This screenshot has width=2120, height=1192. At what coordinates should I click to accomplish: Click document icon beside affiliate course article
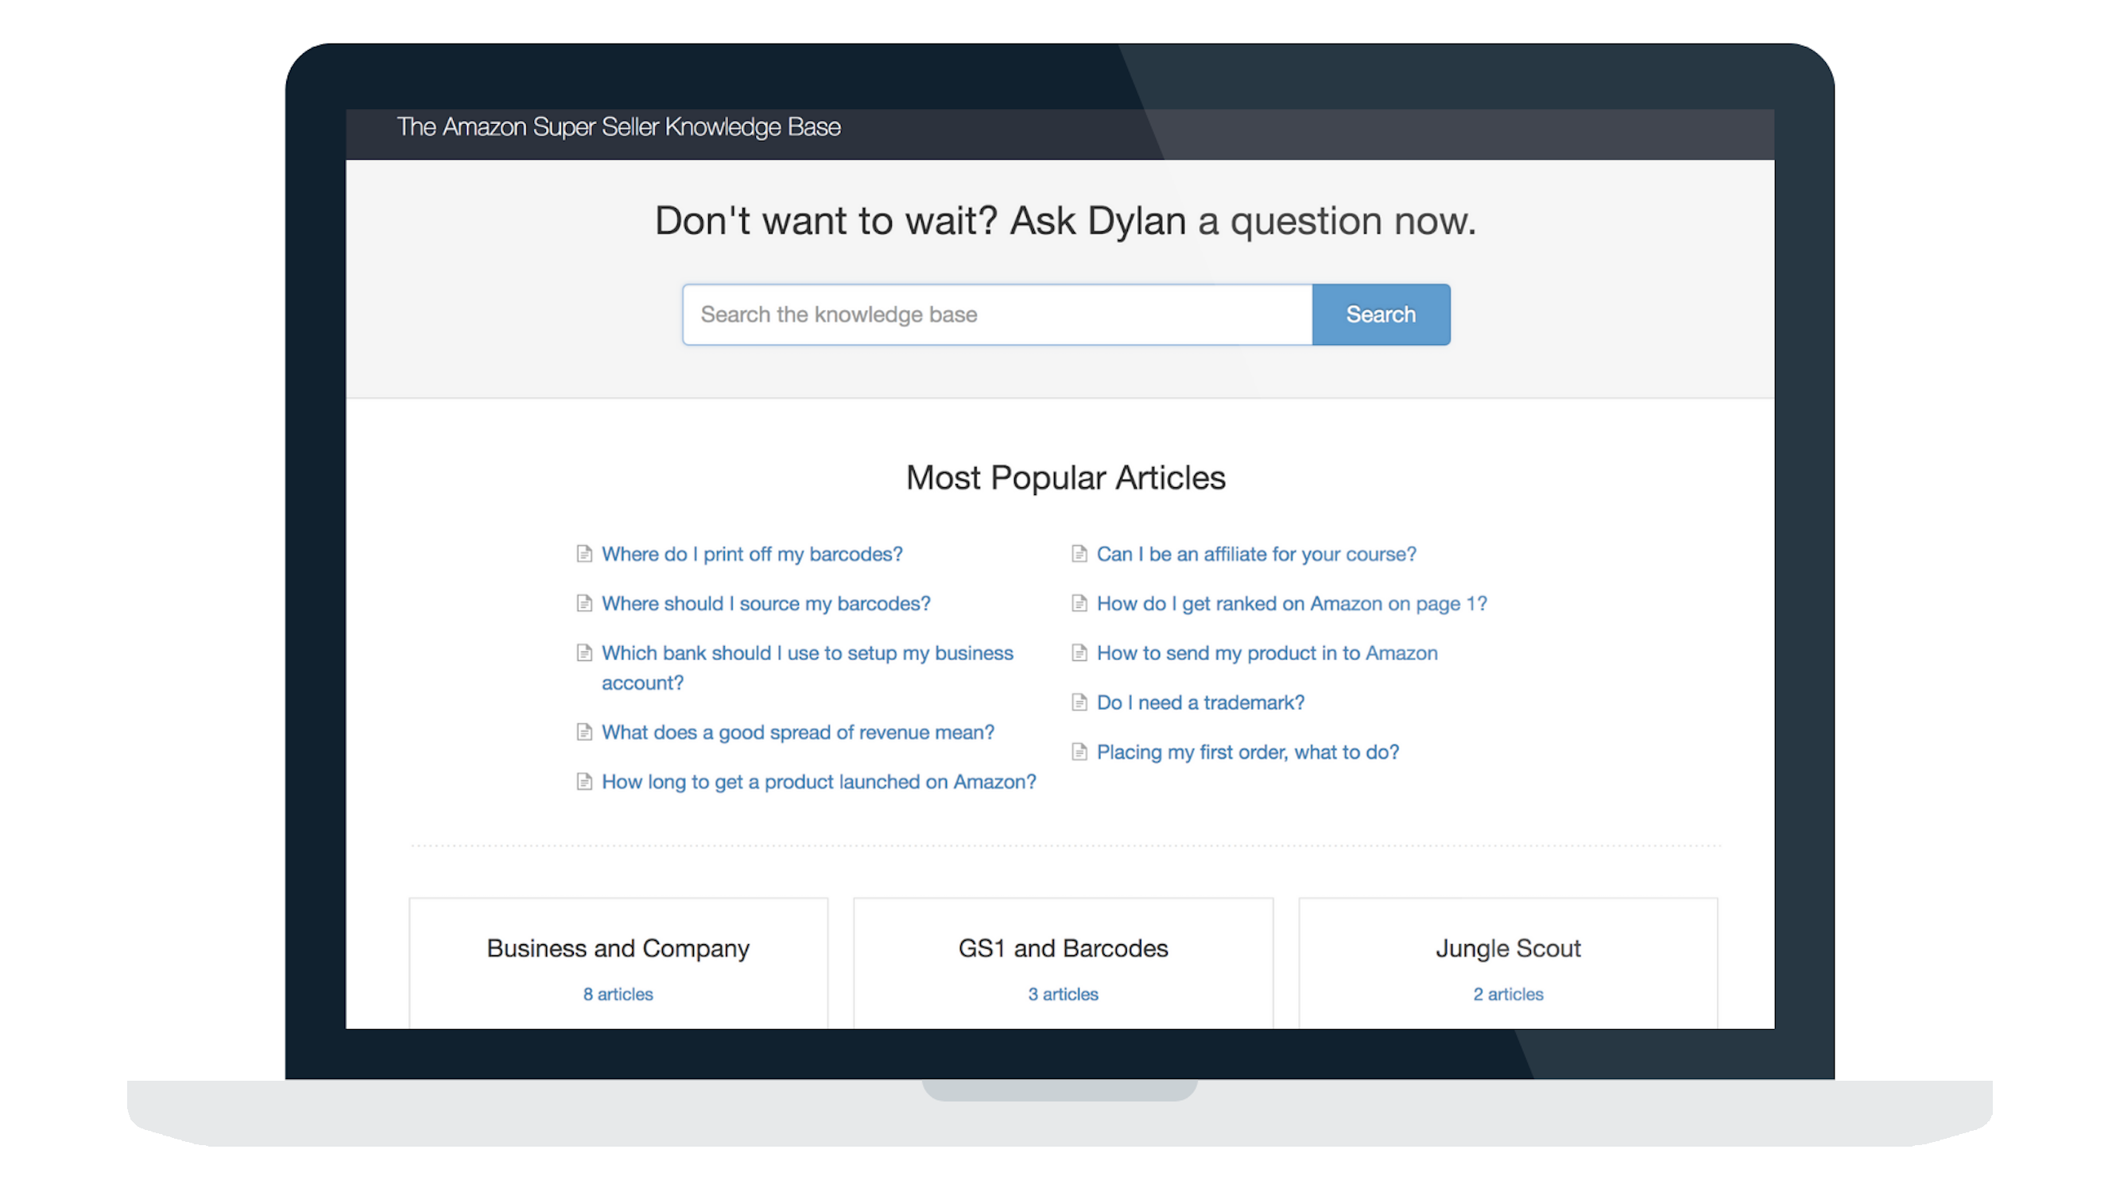[x=1079, y=554]
